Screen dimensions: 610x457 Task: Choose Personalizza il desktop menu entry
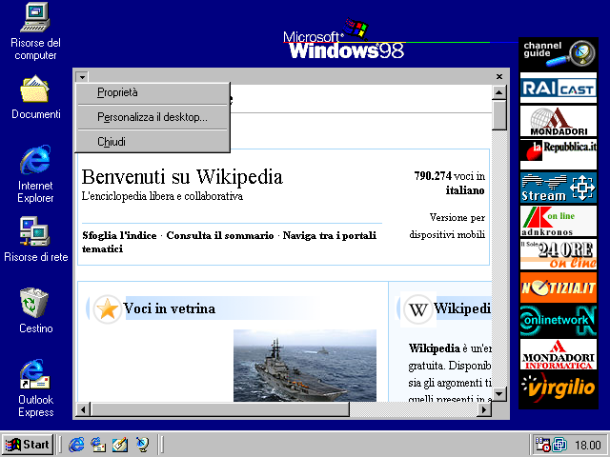pos(152,117)
